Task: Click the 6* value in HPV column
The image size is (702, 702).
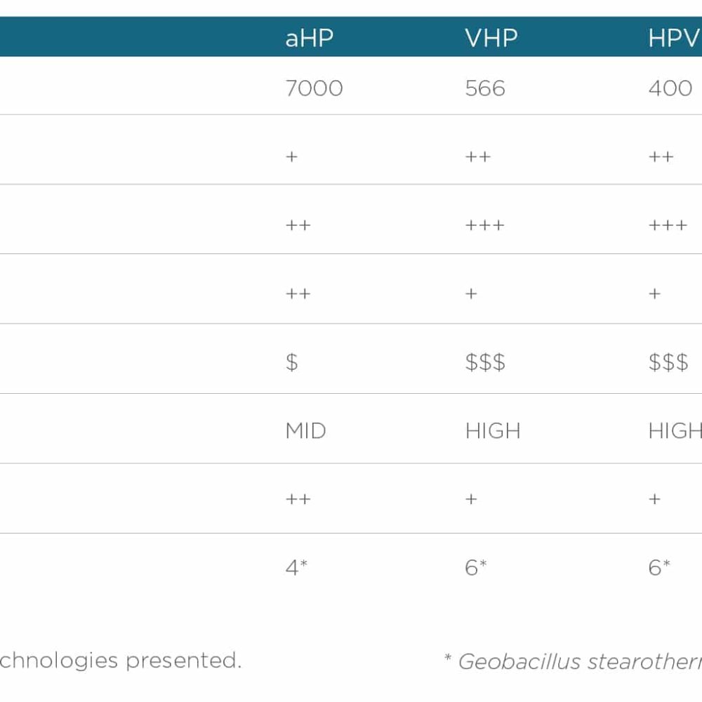Action: coord(659,567)
